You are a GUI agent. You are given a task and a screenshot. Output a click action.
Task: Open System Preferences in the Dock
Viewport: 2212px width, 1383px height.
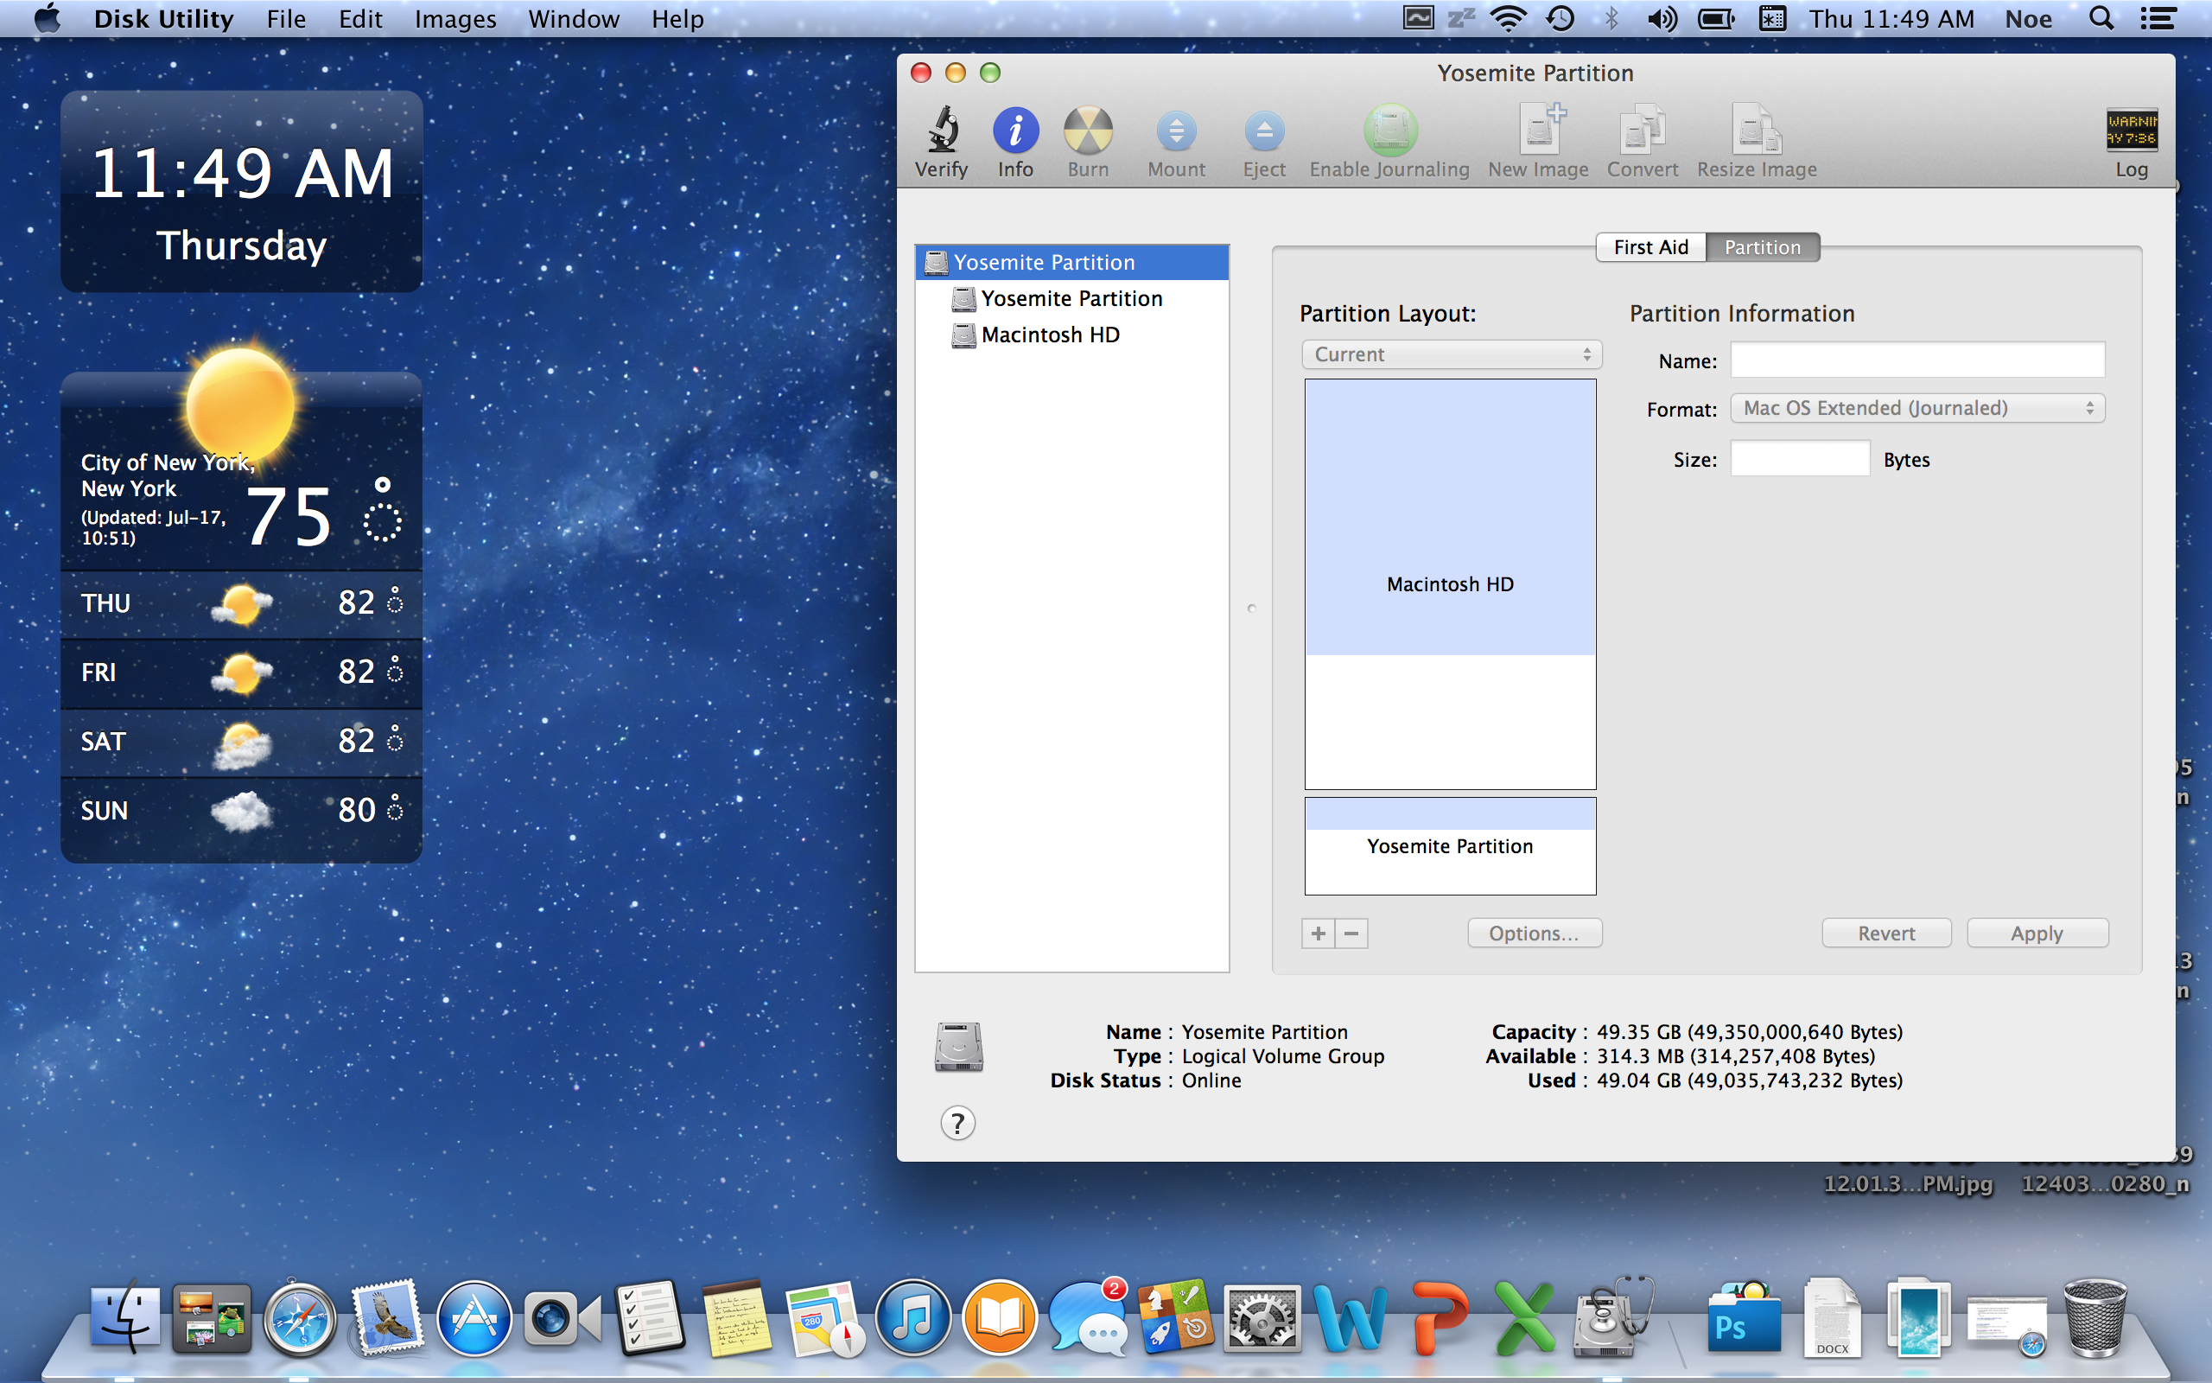click(x=1262, y=1319)
